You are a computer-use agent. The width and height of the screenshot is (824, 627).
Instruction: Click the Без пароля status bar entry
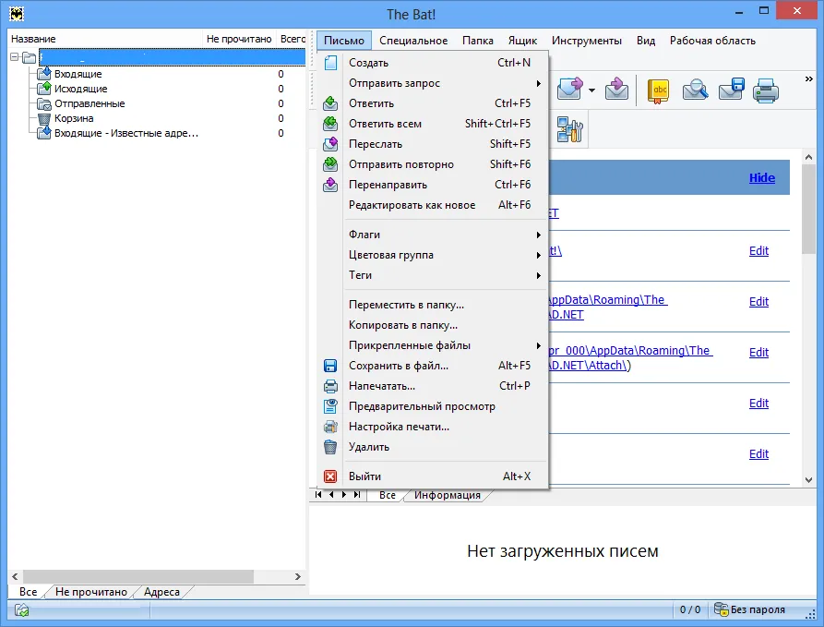click(750, 609)
